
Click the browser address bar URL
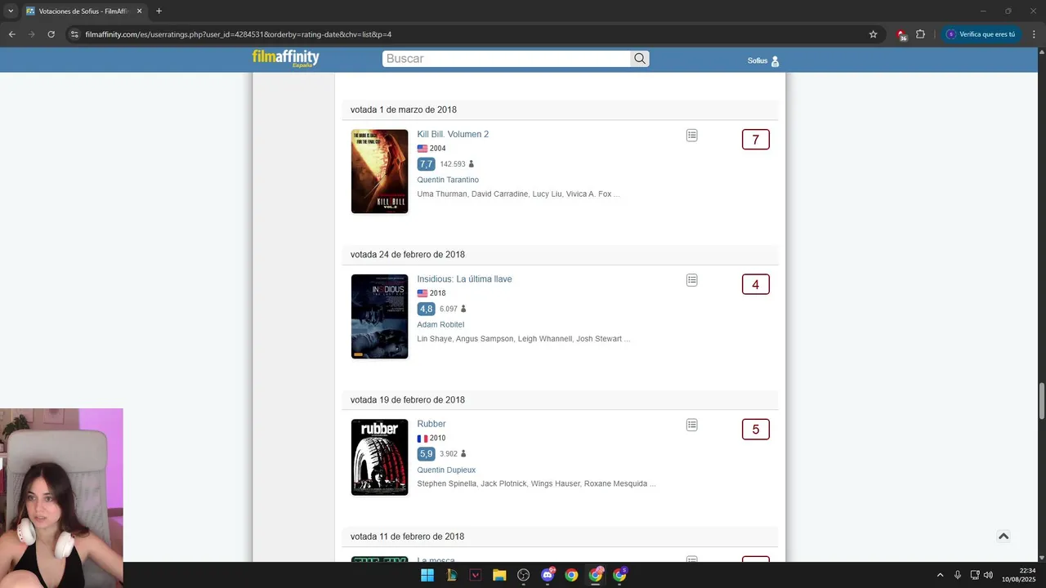click(239, 34)
